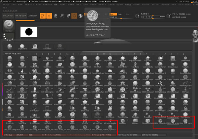The height and width of the screenshot is (139, 198).
Task: Open the カラー menu
Action: click(20, 5)
